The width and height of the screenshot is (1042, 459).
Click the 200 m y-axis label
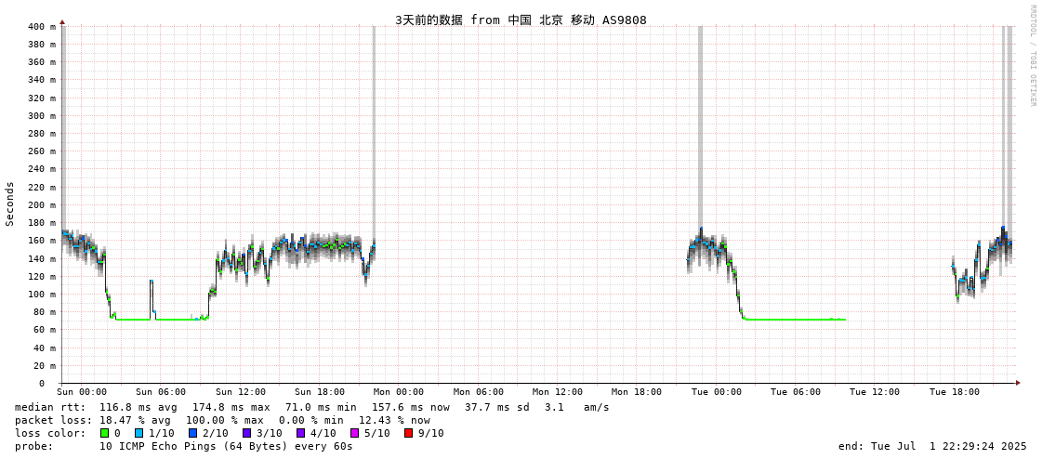[x=41, y=204]
